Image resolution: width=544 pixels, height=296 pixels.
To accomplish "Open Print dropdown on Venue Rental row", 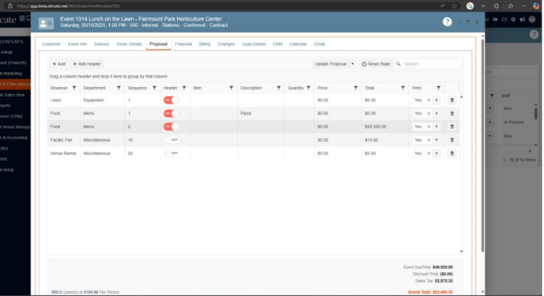I will pos(436,154).
